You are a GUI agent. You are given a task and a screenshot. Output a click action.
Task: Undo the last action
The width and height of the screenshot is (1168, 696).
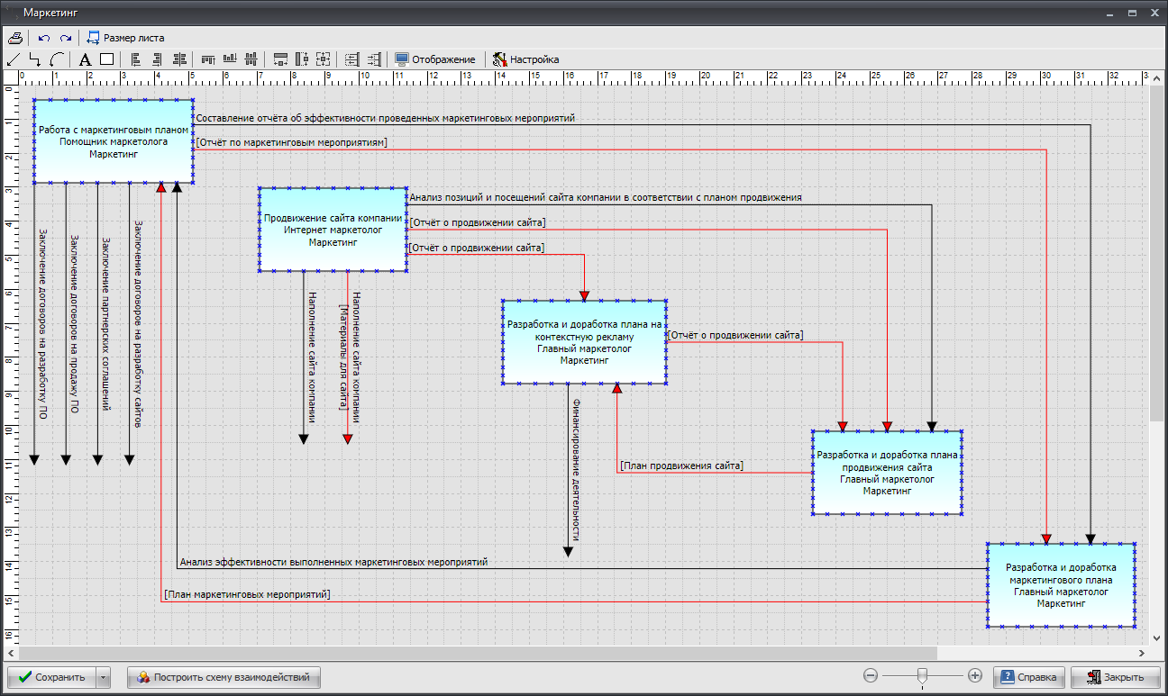coord(43,38)
